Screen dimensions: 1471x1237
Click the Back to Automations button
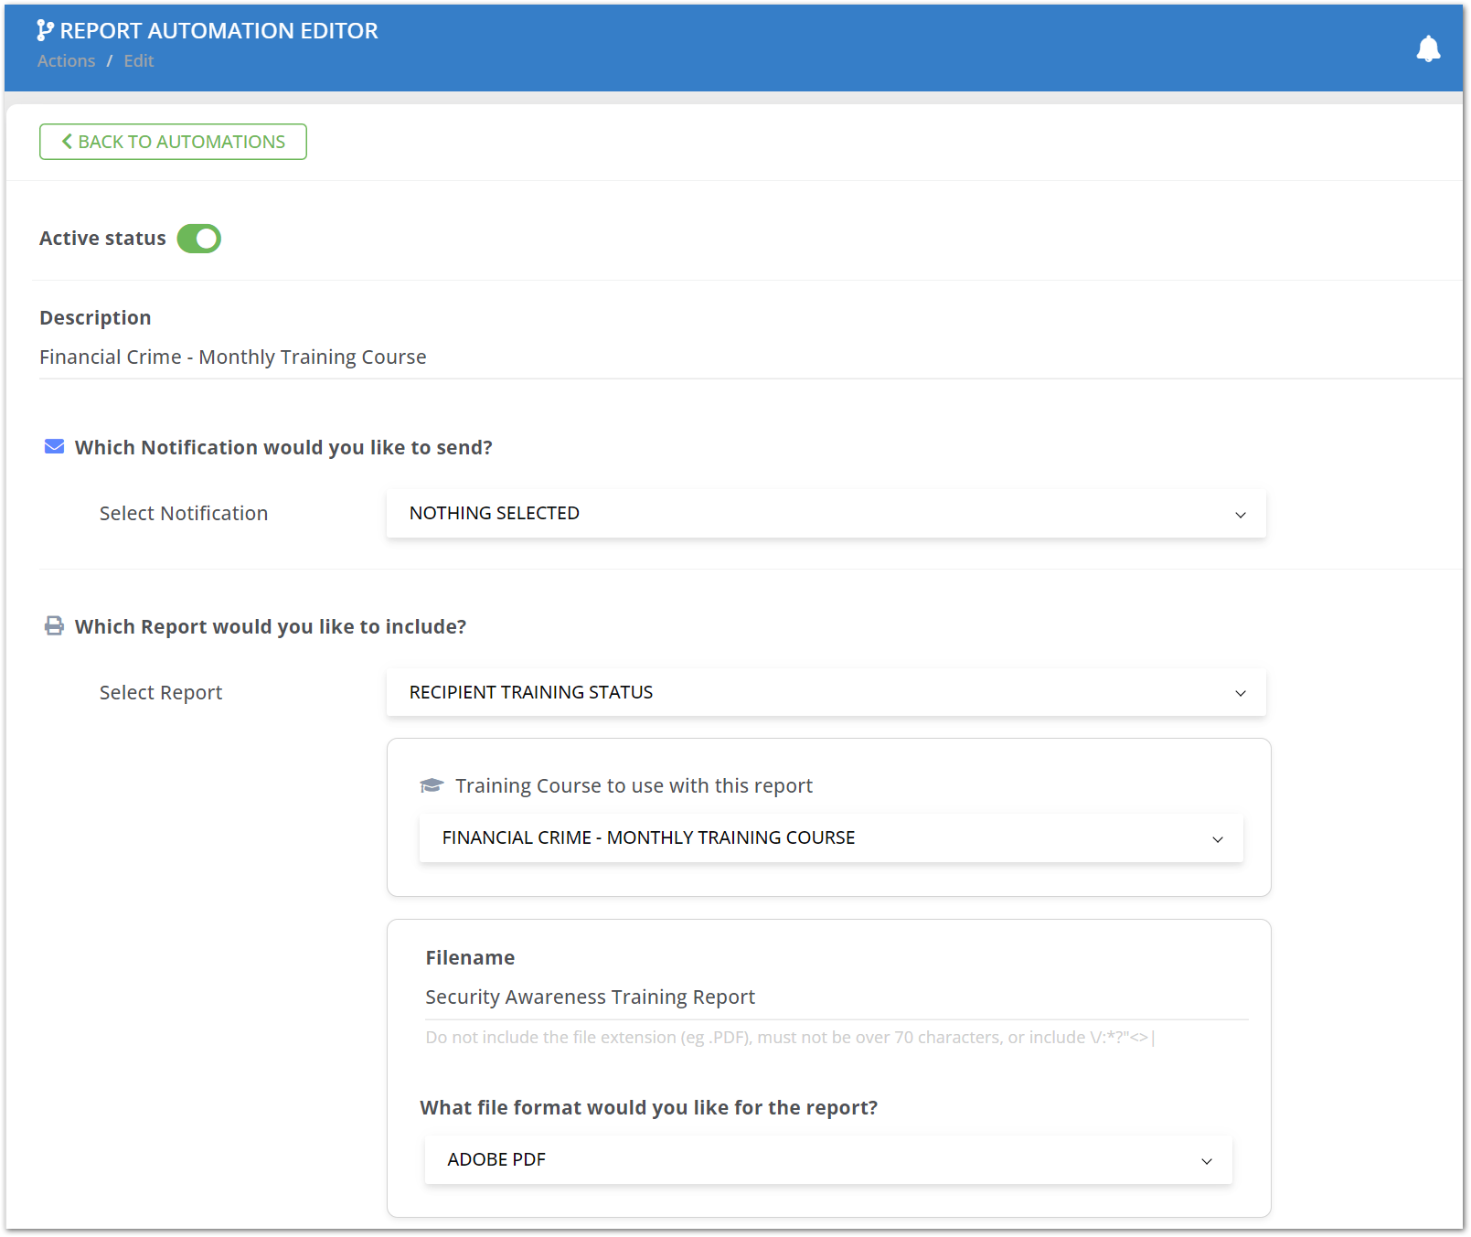pos(172,141)
